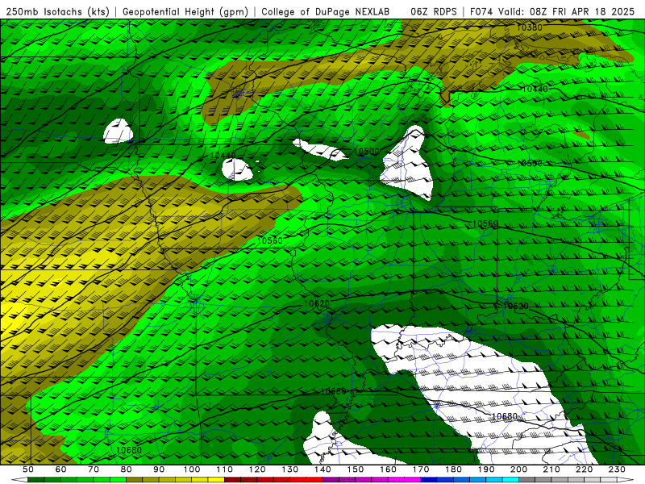Click the 150 value under the map
The width and height of the screenshot is (645, 484).
pyautogui.click(x=356, y=469)
